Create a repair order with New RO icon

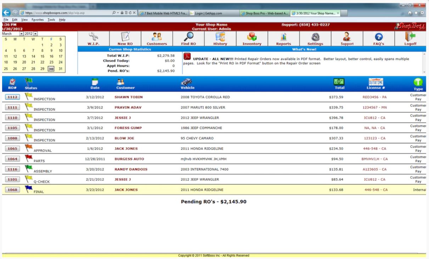[125, 37]
